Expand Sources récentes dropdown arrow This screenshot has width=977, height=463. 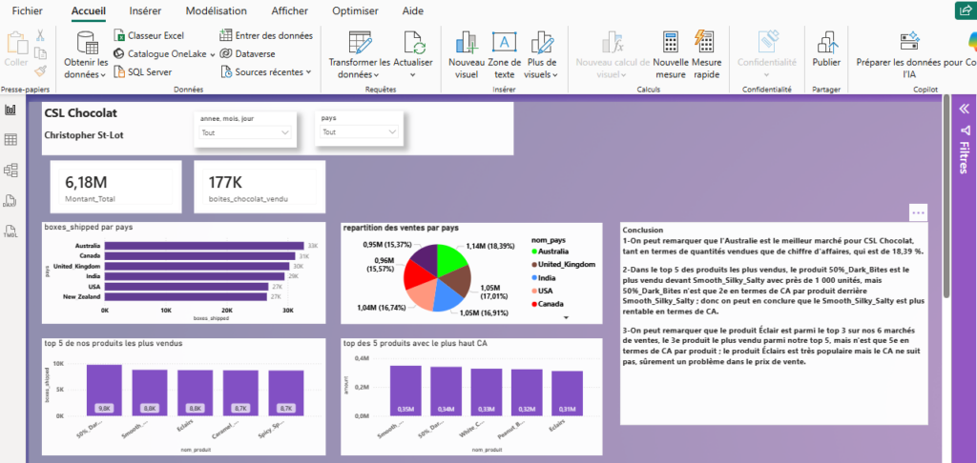[x=308, y=72]
